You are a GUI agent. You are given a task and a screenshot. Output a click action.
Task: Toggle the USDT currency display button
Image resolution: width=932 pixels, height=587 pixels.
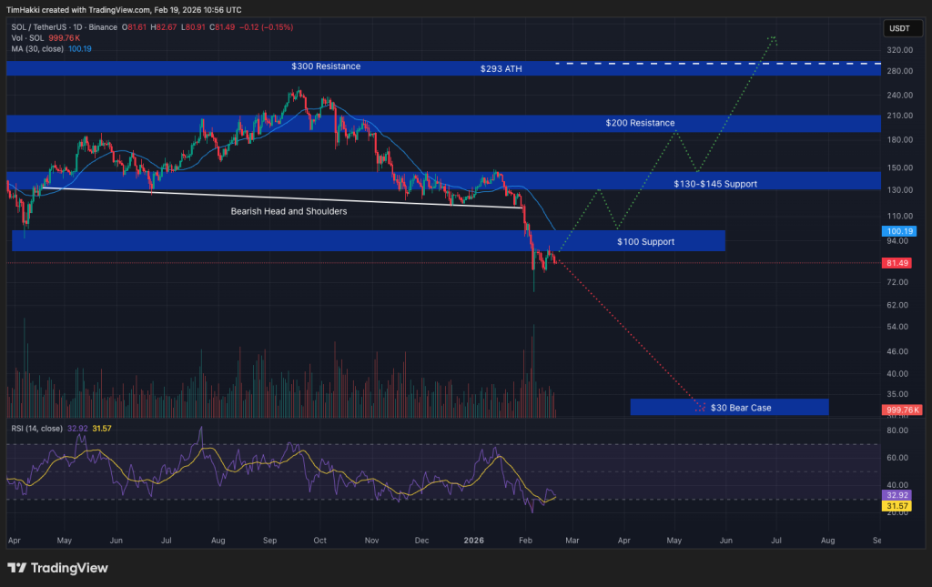902,28
